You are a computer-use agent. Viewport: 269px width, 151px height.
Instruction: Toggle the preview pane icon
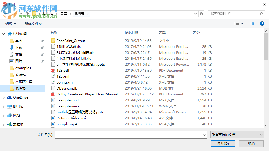tap(252, 24)
